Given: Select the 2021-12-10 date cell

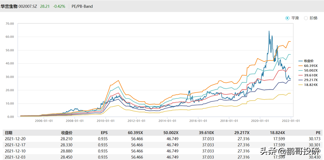Looking at the screenshot, I should pyautogui.click(x=15, y=151).
